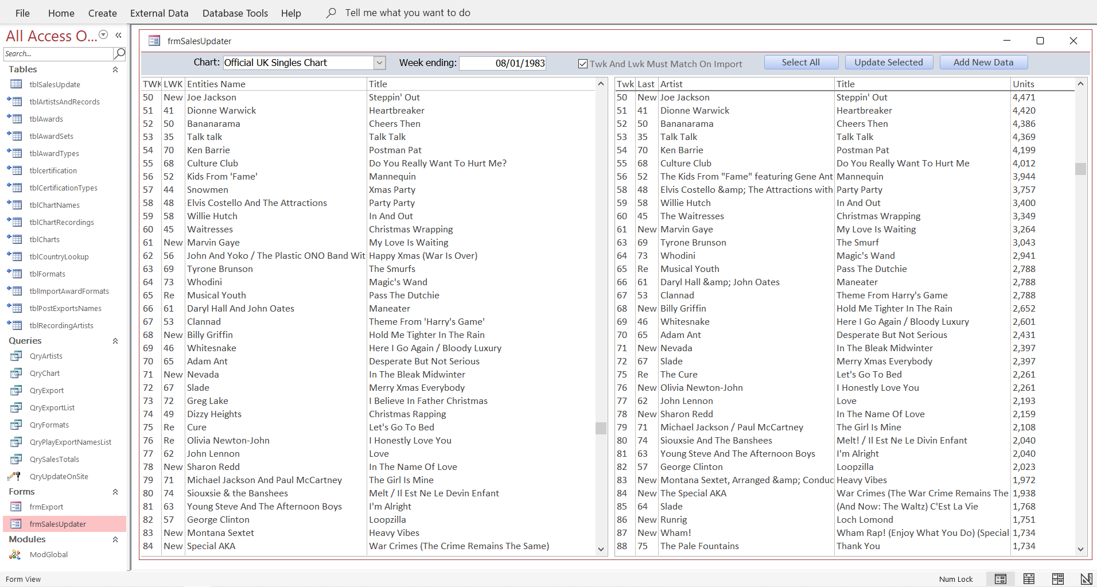Select Dizzy Heights Christmas Rapping row
The width and height of the screenshot is (1097, 587).
click(x=368, y=414)
